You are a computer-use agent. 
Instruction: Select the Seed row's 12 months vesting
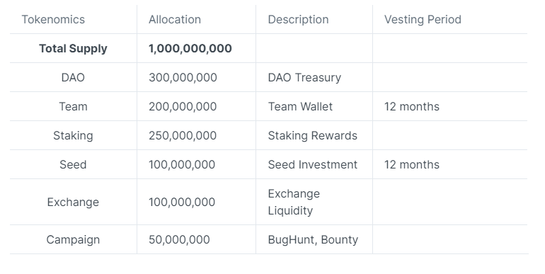[x=411, y=164]
